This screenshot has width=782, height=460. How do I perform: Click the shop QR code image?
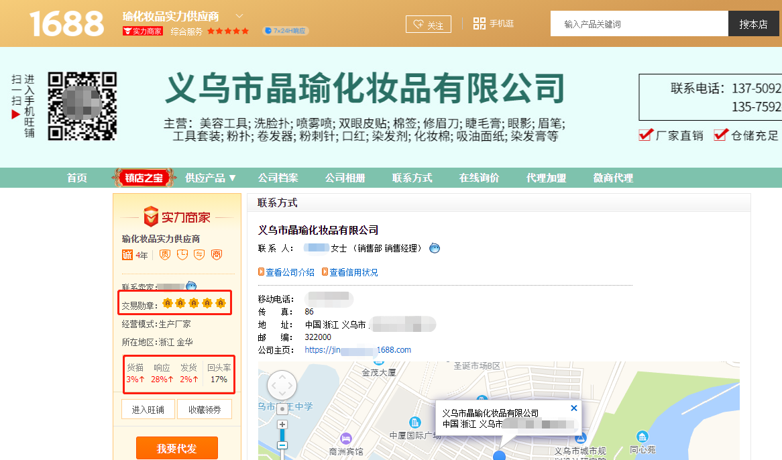tap(82, 106)
